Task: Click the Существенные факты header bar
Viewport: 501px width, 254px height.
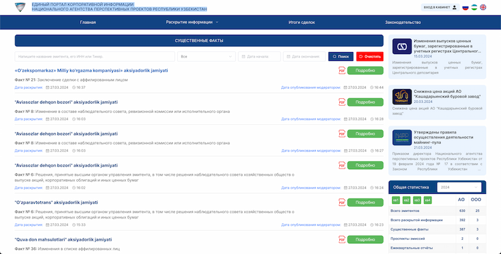Action: coord(199,41)
